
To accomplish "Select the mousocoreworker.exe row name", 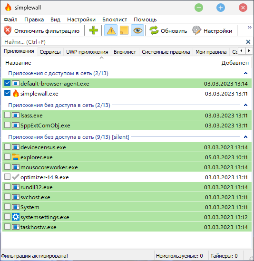I will click(x=49, y=167).
